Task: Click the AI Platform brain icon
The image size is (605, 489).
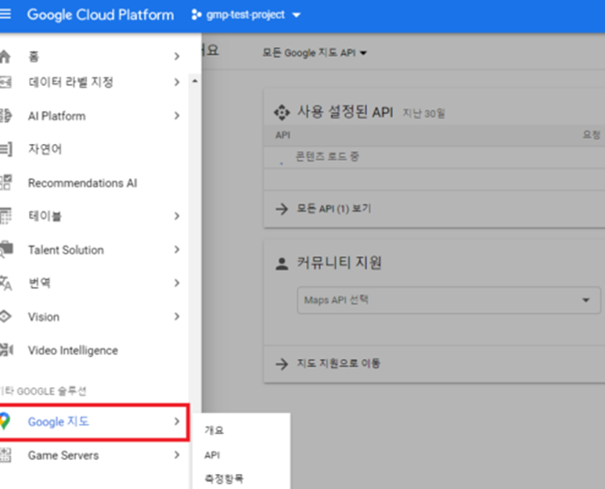Action: 5,116
